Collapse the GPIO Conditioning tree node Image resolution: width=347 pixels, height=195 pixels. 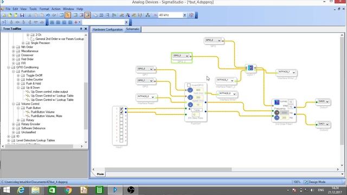pos(9,67)
